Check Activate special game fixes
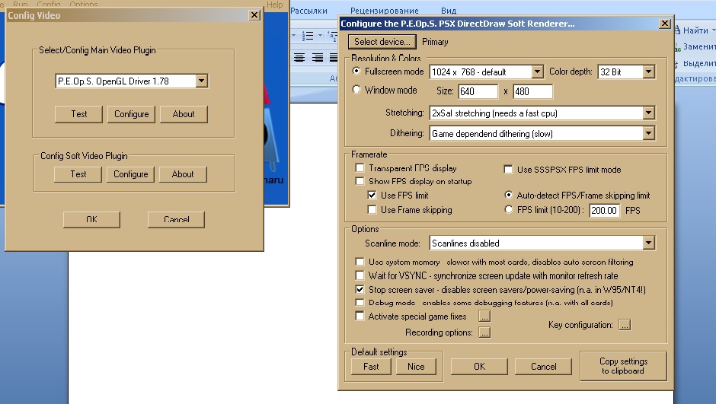The image size is (716, 404). pyautogui.click(x=360, y=316)
